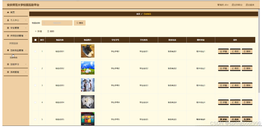Screen dimensions: 262x128
Task: Click the magnifier icon inside the 物品名称 search field
Action: click(x=44, y=23)
